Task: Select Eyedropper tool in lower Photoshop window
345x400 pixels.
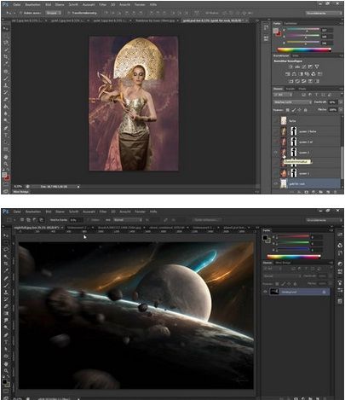Action: pos(6,271)
